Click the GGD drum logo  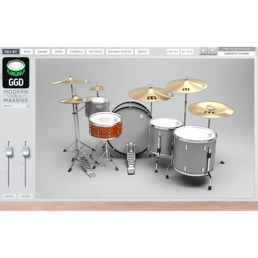click(x=16, y=73)
